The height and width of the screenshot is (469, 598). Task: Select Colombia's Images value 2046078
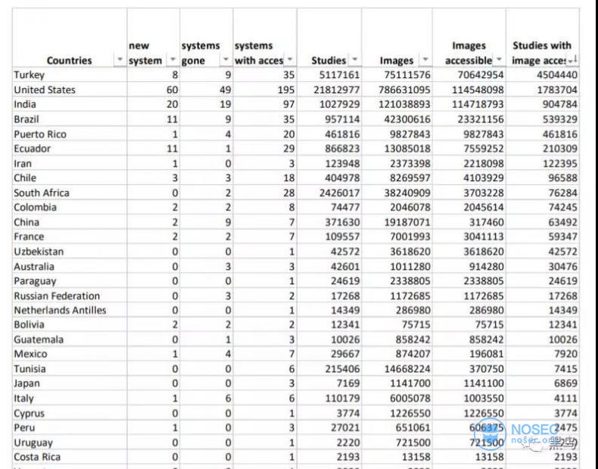[397, 207]
